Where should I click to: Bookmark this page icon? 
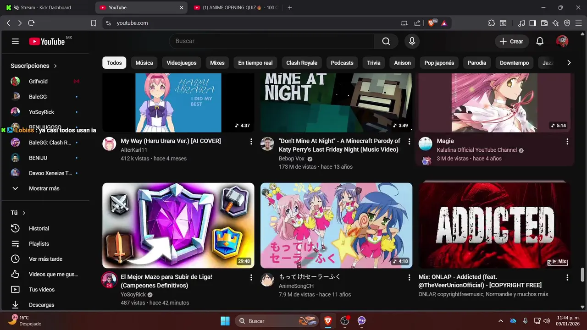click(94, 23)
